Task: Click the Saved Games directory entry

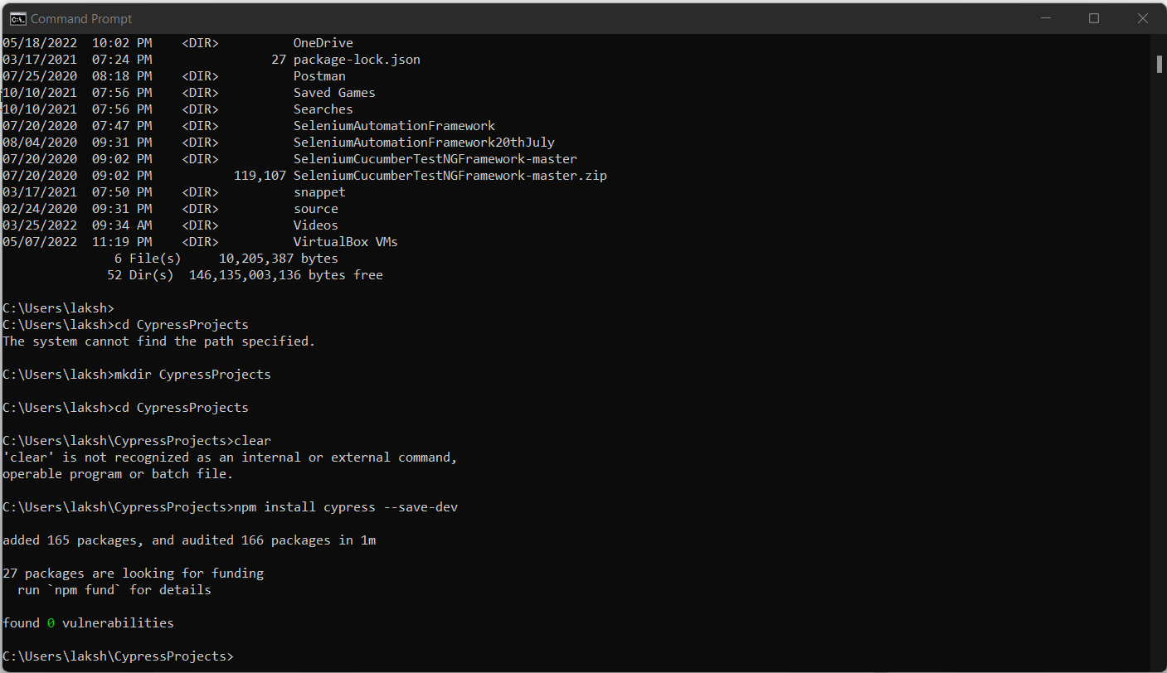Action: [334, 93]
